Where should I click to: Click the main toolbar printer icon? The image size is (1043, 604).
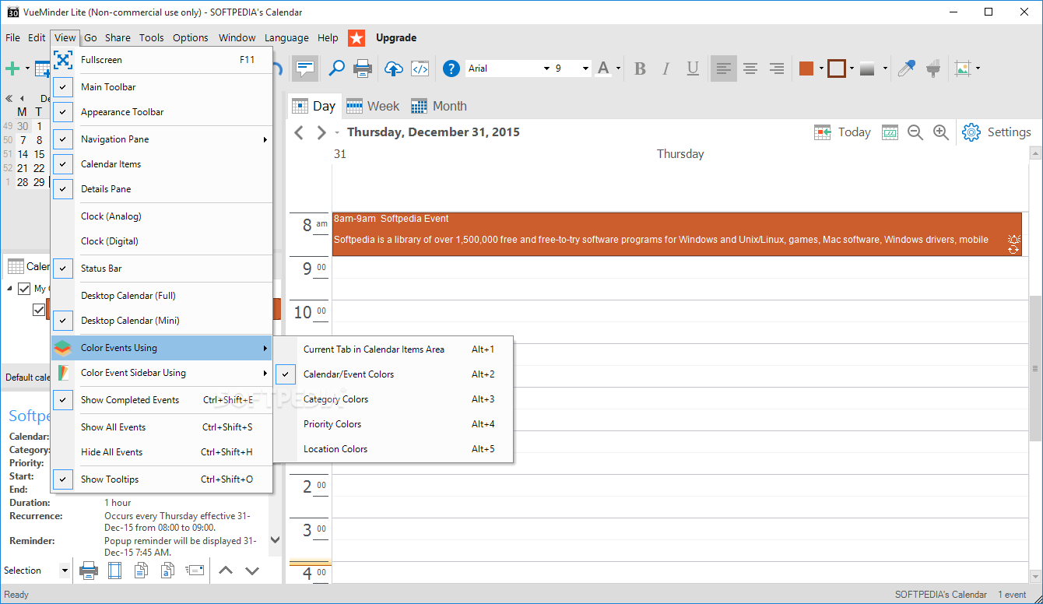pos(363,68)
